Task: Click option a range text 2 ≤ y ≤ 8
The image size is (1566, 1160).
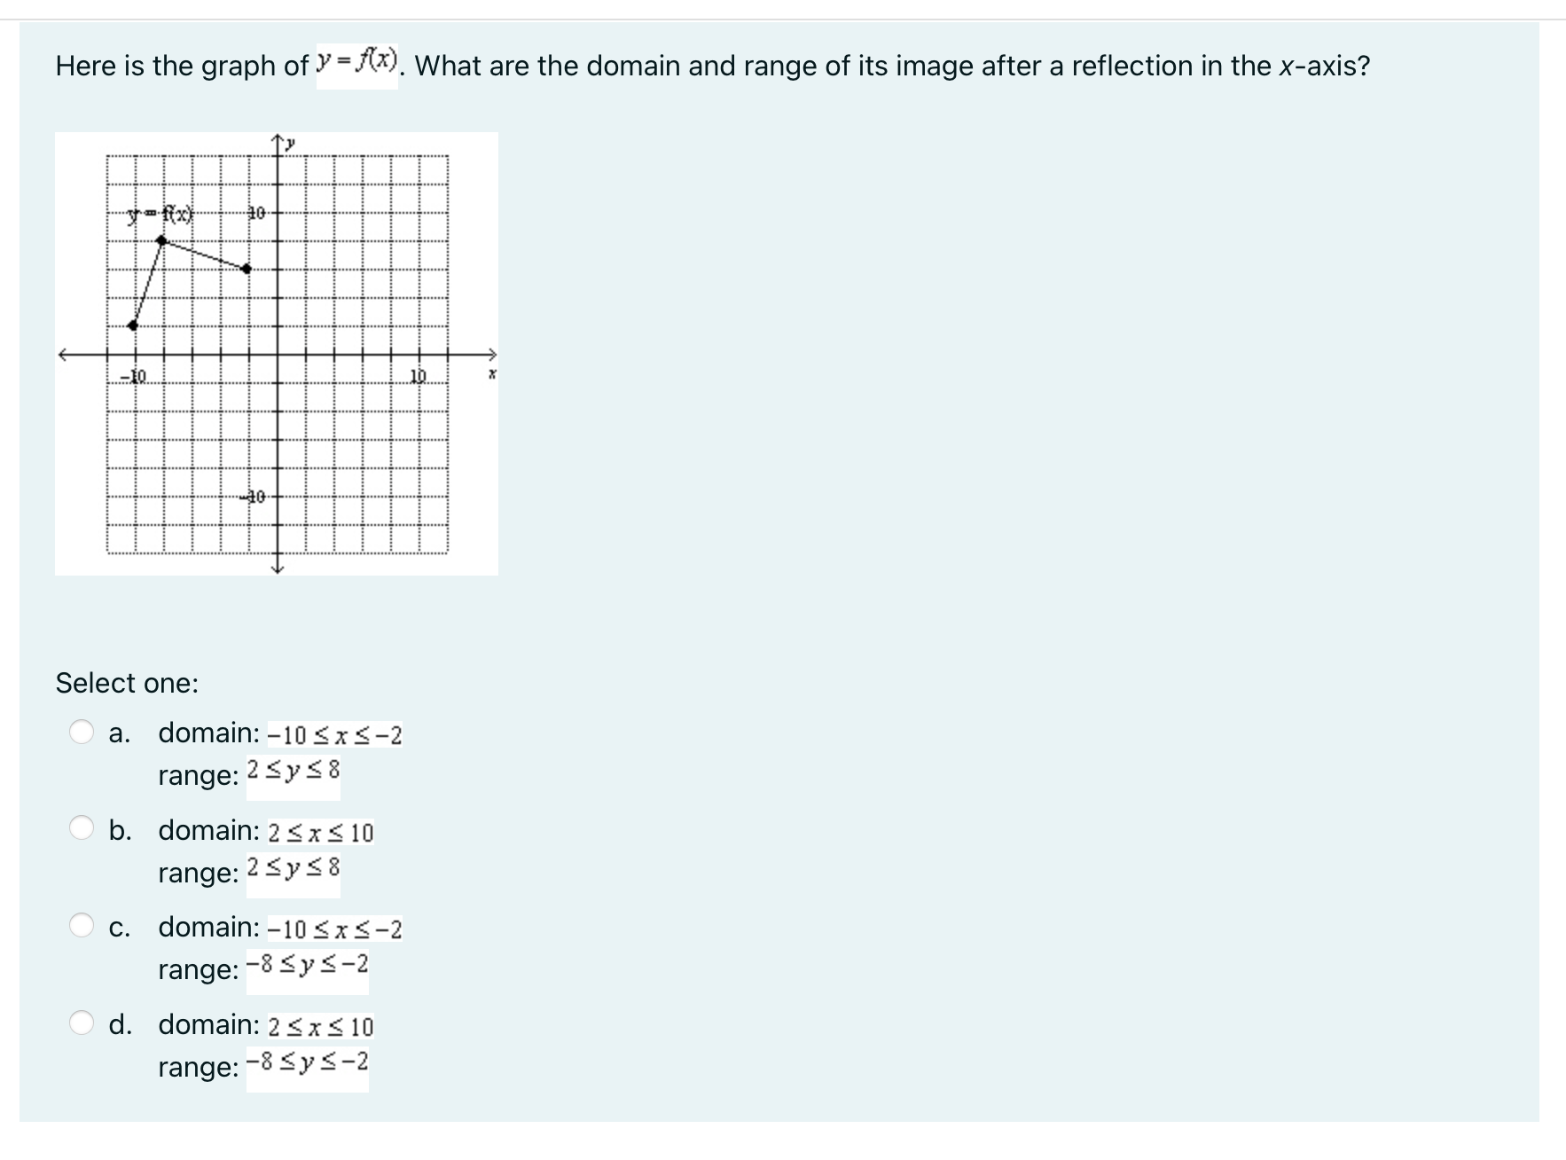Action: point(294,769)
